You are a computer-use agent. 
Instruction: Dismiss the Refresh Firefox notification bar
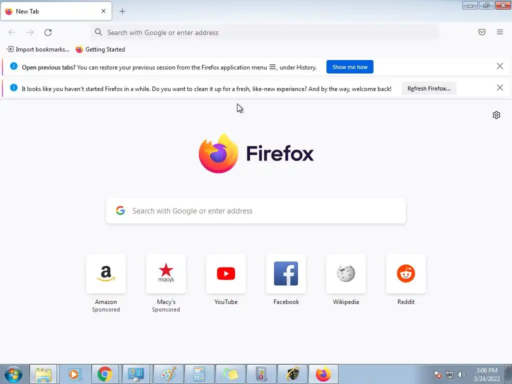coord(499,87)
